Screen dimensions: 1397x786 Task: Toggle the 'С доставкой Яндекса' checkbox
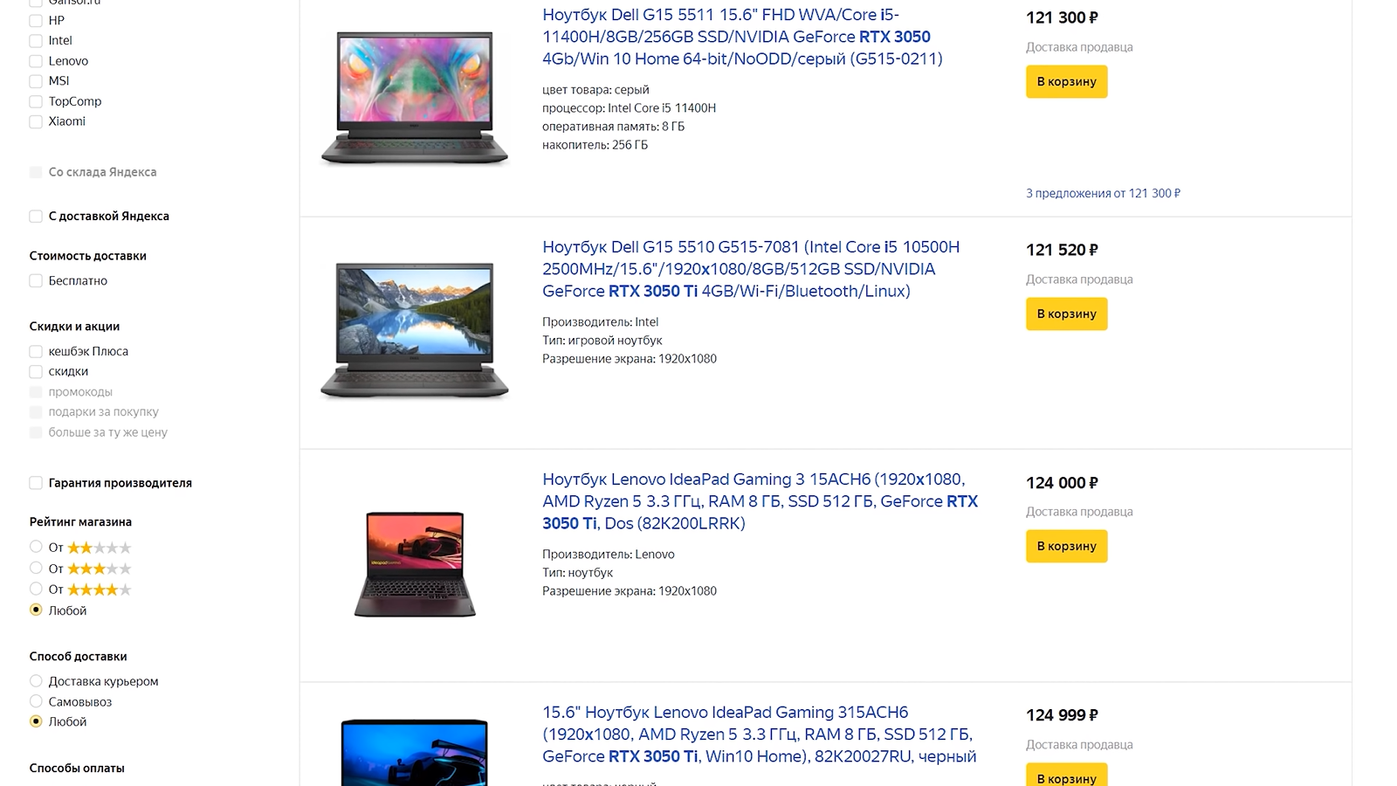36,217
